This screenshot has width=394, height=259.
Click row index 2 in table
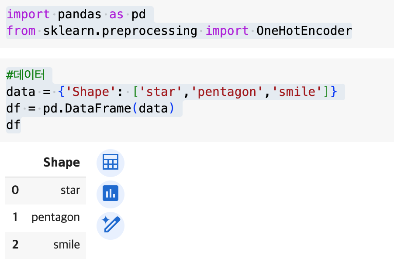tap(15, 245)
